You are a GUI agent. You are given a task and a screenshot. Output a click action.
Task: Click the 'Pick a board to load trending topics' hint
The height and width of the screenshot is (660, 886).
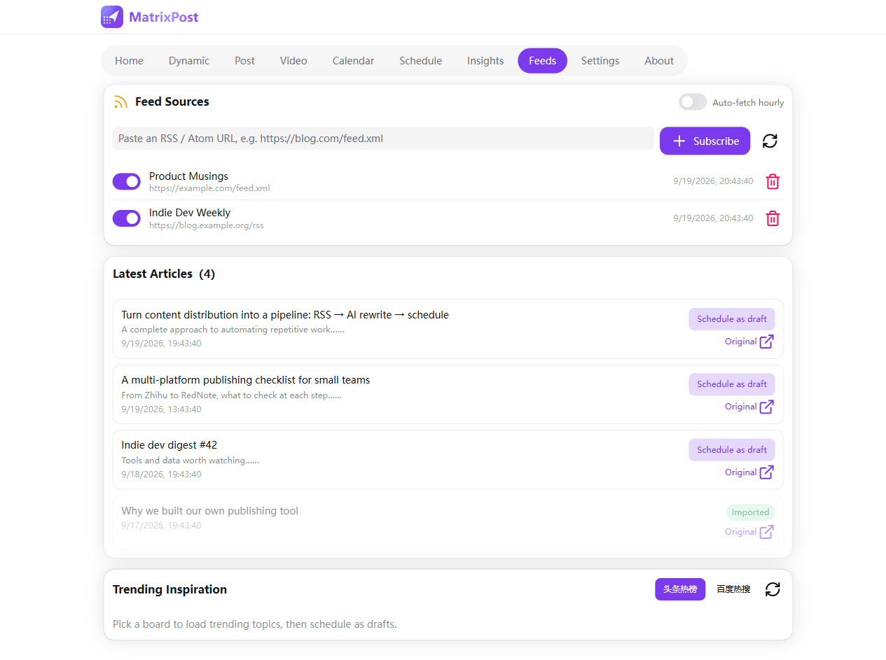[255, 624]
